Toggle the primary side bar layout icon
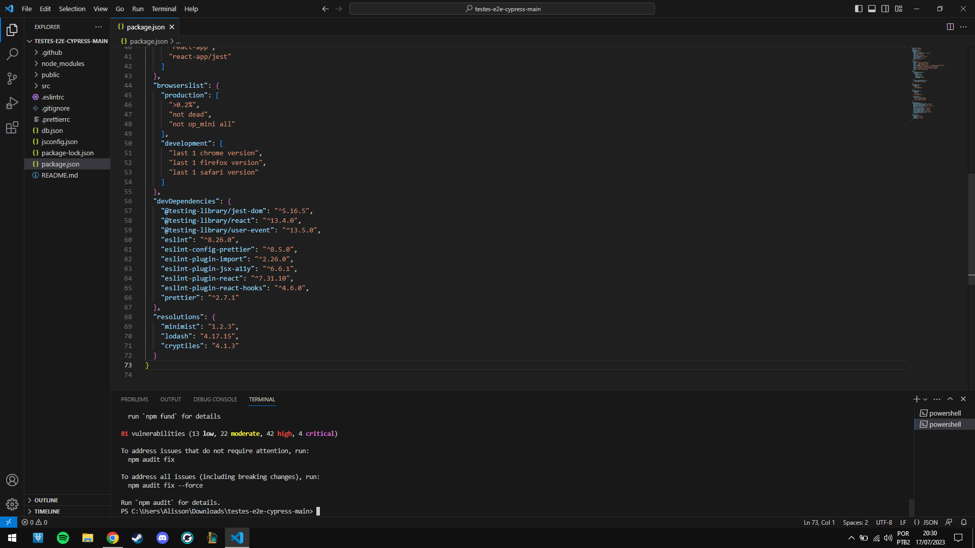 [859, 9]
